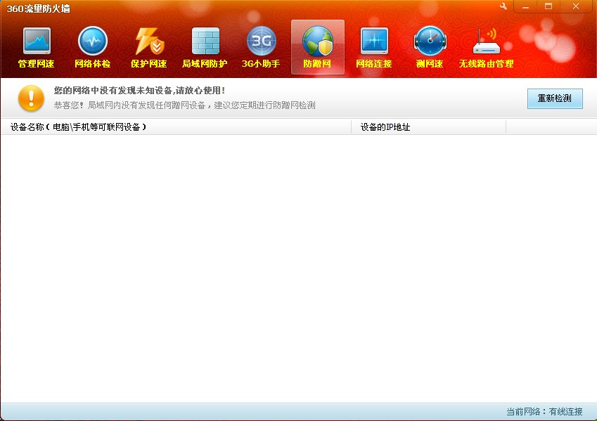Open the 3G小助手 assistant
The width and height of the screenshot is (597, 421).
click(x=261, y=48)
